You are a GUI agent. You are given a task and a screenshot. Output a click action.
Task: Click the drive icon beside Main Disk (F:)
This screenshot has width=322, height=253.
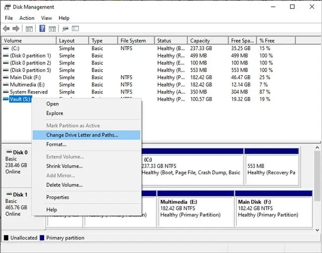click(x=6, y=77)
